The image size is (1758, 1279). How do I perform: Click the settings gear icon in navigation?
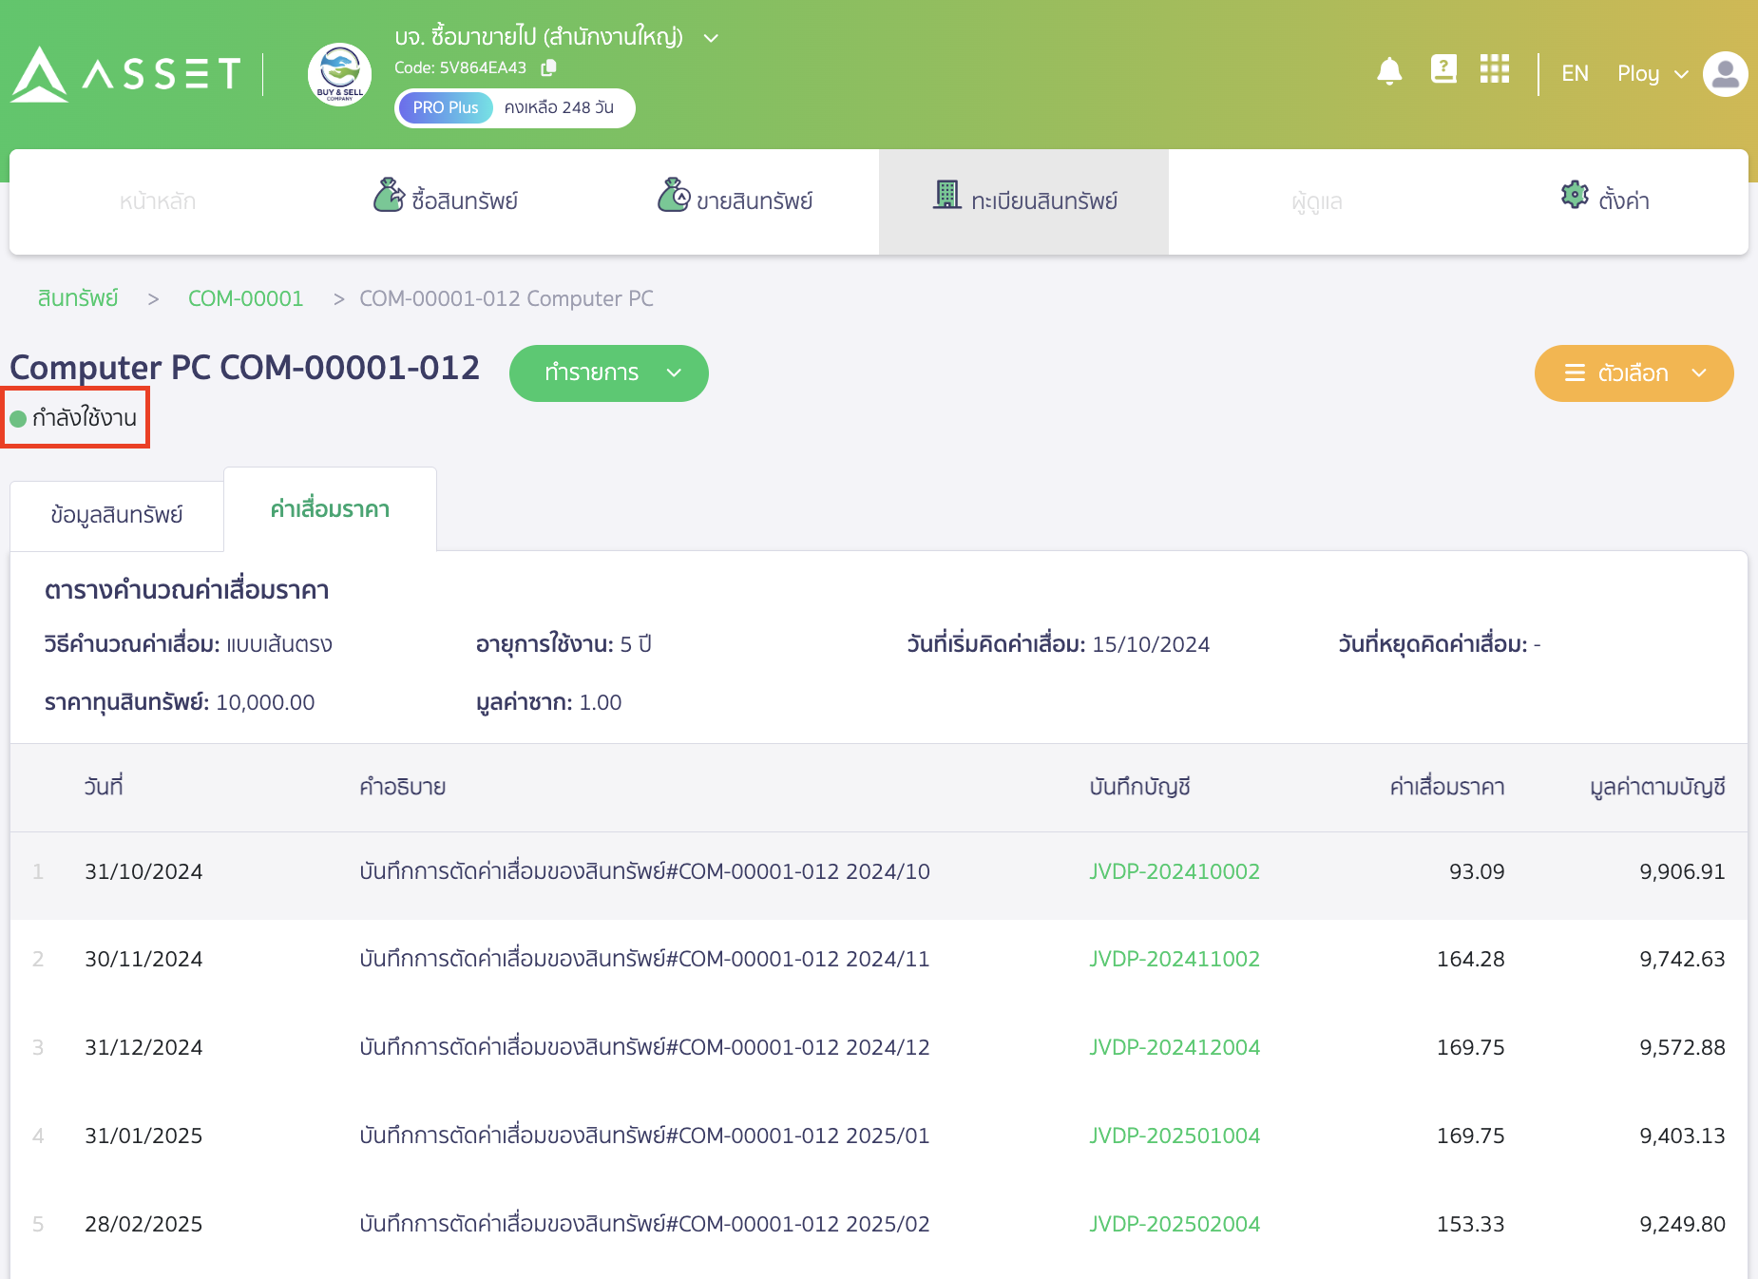1575,195
